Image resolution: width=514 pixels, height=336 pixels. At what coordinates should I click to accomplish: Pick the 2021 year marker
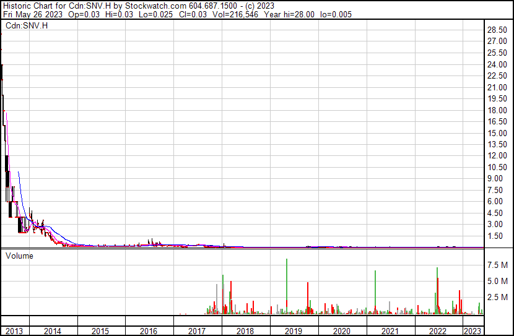[391, 331]
